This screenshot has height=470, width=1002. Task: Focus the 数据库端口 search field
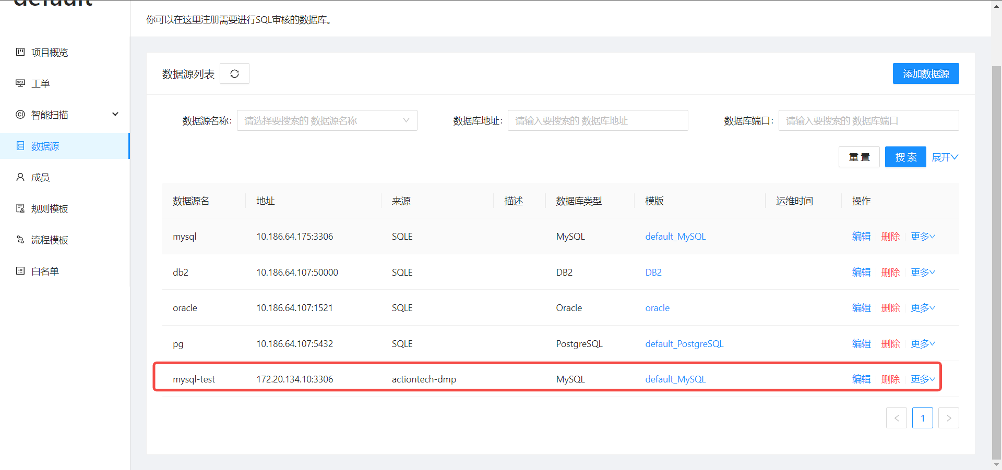click(868, 120)
